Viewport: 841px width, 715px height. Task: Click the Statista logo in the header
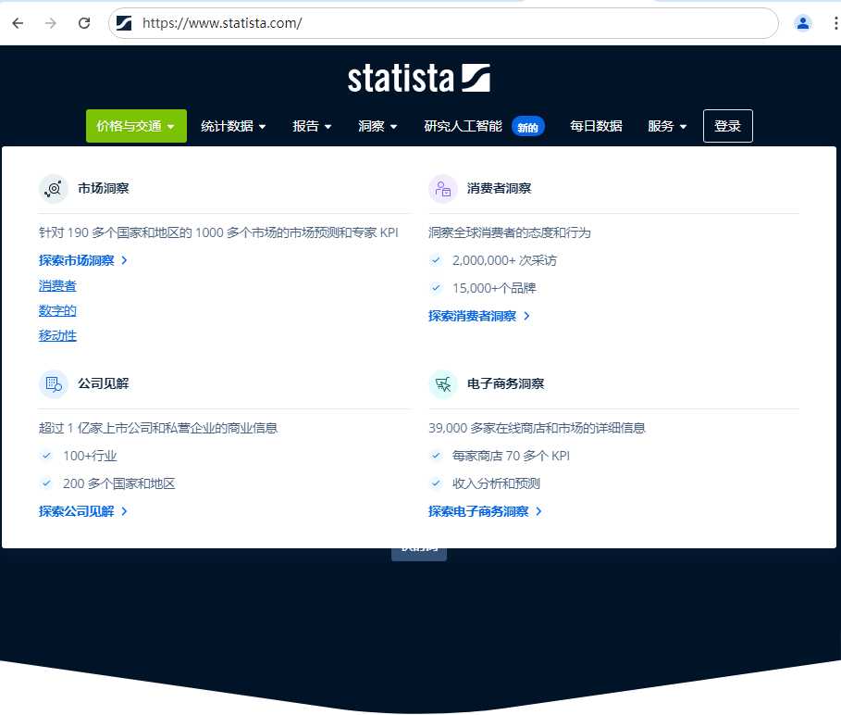tap(419, 79)
